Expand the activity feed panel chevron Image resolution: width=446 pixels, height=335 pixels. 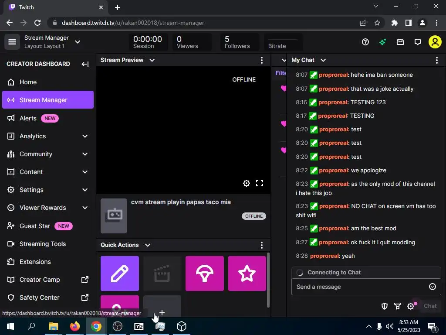(284, 60)
